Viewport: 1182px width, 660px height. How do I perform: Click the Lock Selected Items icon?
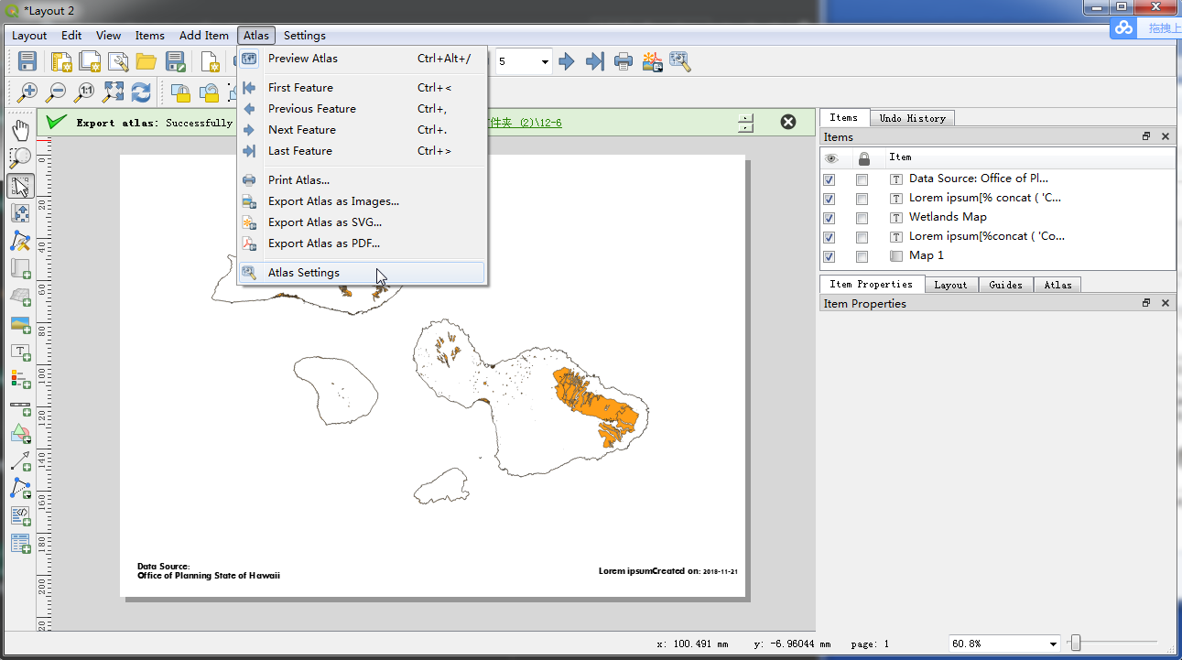[180, 92]
